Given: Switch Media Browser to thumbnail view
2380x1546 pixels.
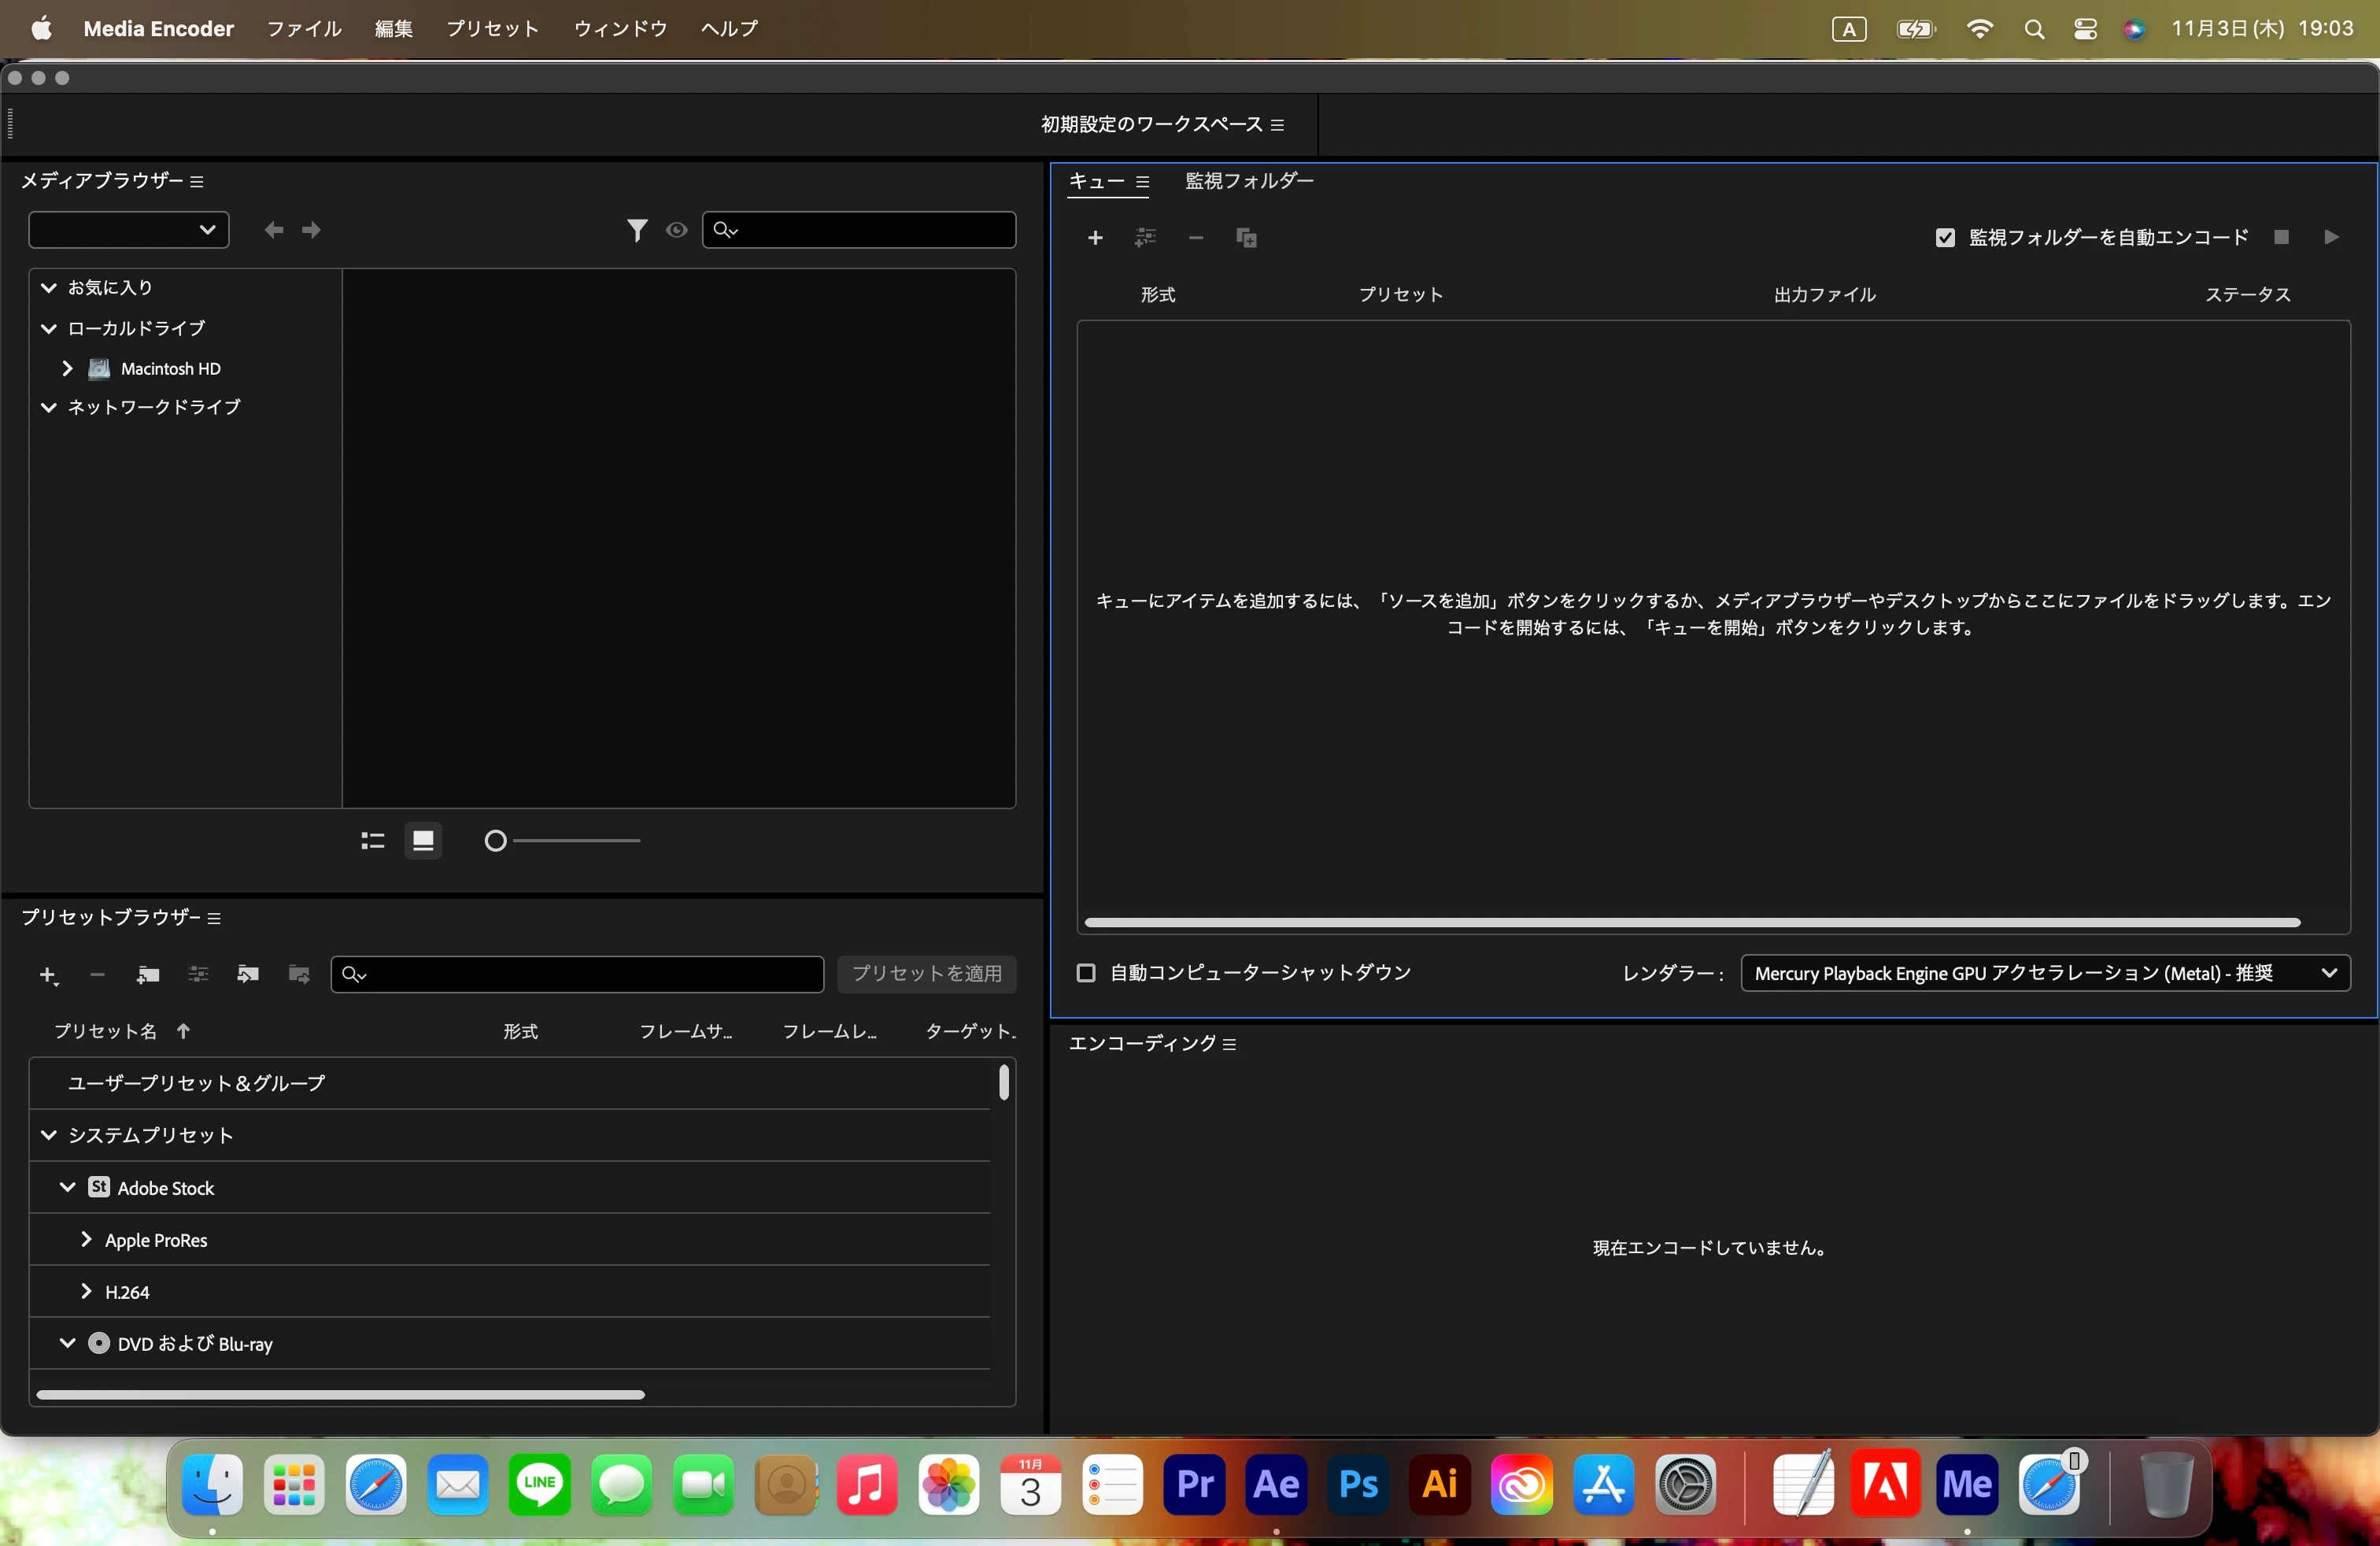Looking at the screenshot, I should tap(423, 841).
